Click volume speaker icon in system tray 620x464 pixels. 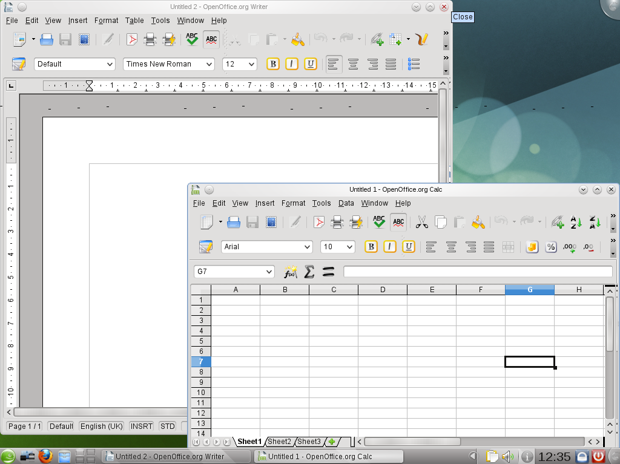pyautogui.click(x=508, y=457)
